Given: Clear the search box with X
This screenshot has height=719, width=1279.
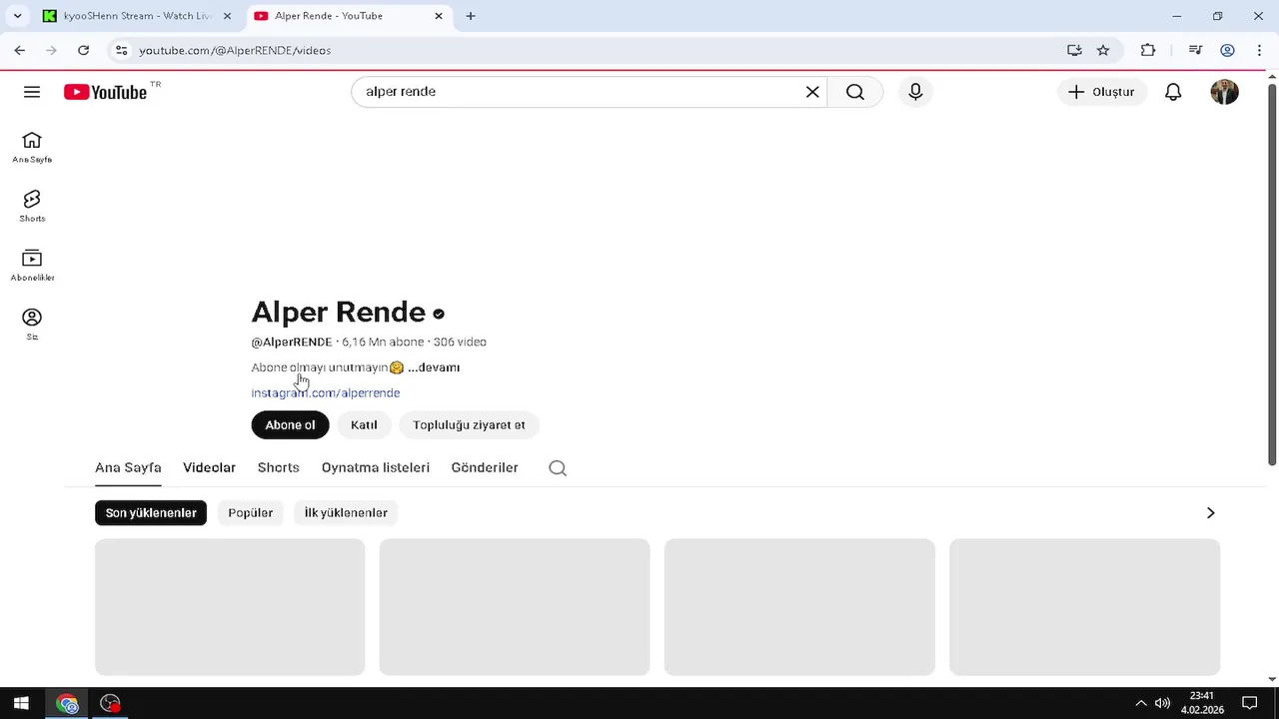Looking at the screenshot, I should coord(812,92).
